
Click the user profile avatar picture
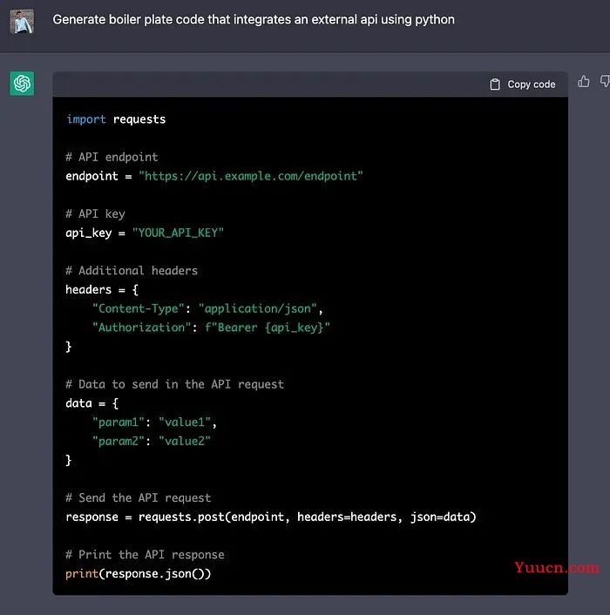click(22, 22)
